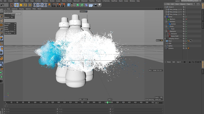Add a Floor environment object icon

click(91, 5)
